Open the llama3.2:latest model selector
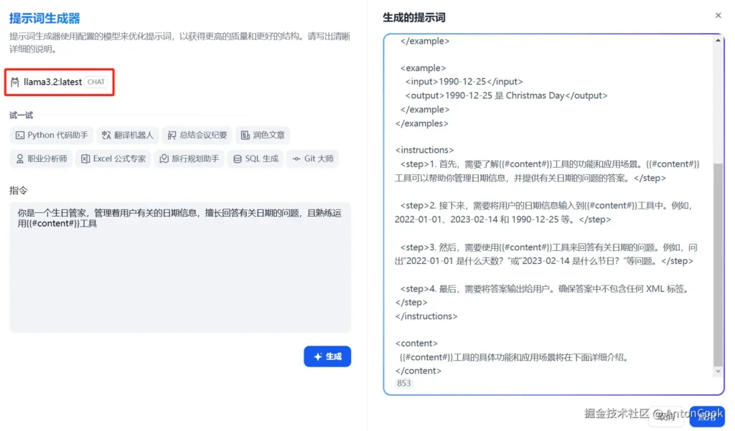735x431 pixels. (x=52, y=82)
